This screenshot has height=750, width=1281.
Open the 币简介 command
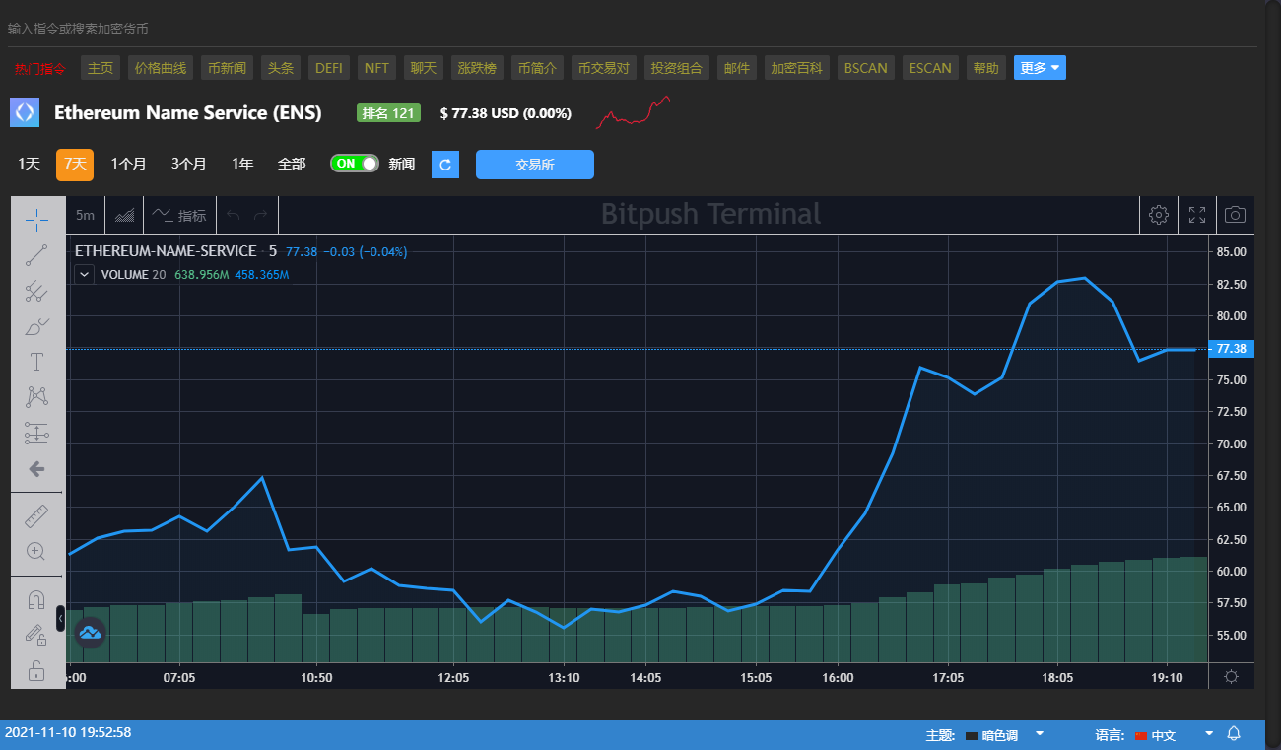point(537,68)
